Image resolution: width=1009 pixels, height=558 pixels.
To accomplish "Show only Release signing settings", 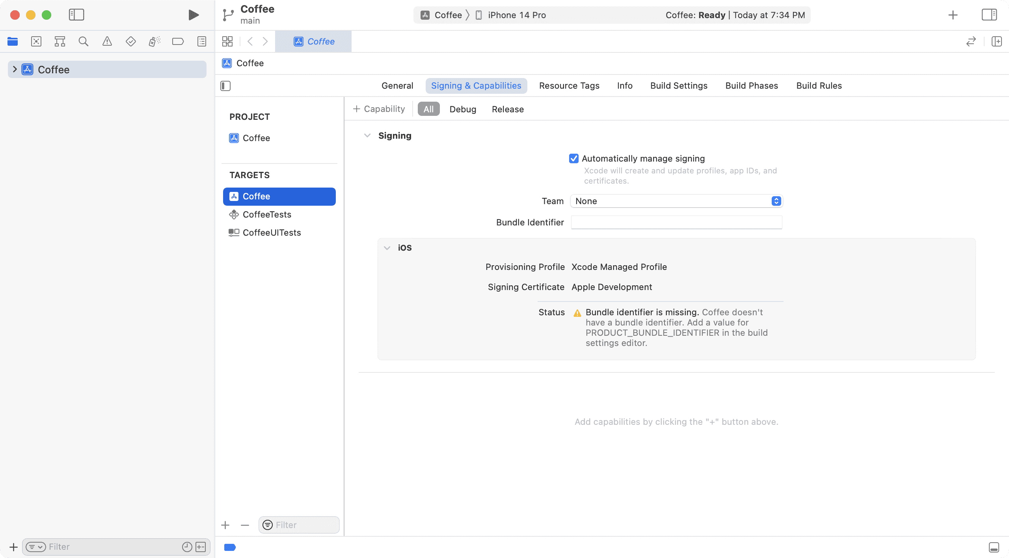I will 507,109.
